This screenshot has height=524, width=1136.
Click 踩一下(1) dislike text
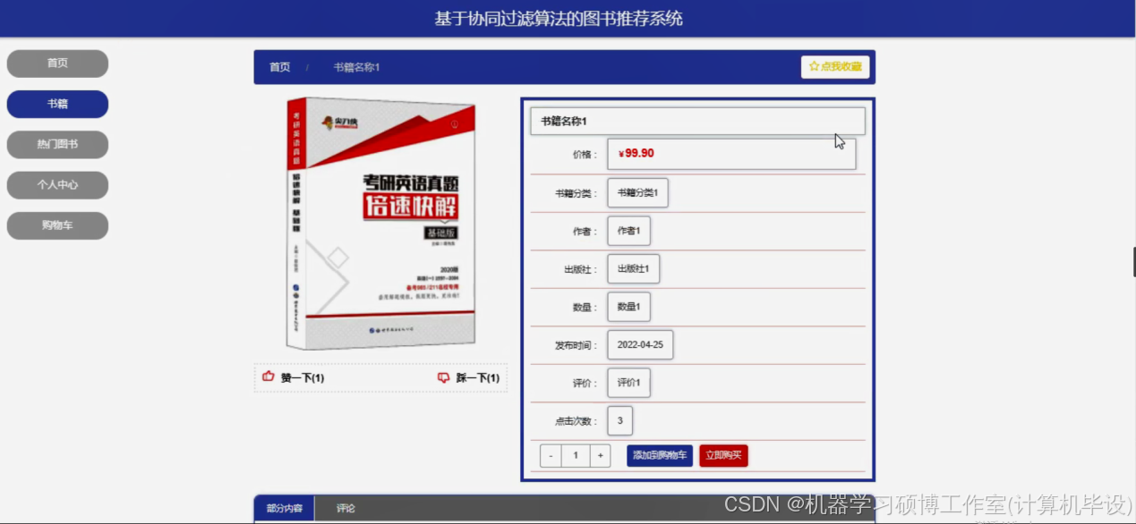coord(478,378)
